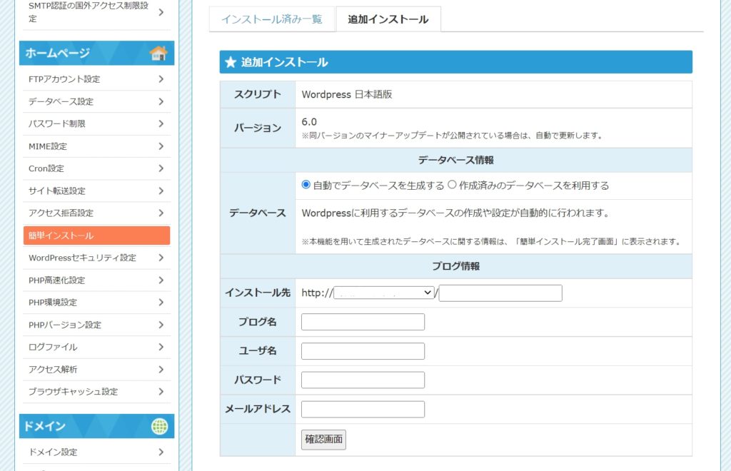Focus the メールアドレス input field
Image resolution: width=731 pixels, height=471 pixels.
[363, 409]
